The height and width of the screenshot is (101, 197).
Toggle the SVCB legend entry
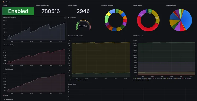[144, 80]
